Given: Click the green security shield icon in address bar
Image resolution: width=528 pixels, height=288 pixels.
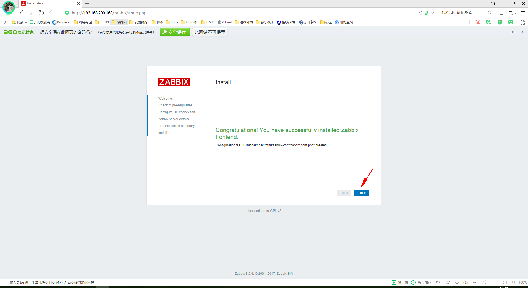Looking at the screenshot, I should pos(67,13).
